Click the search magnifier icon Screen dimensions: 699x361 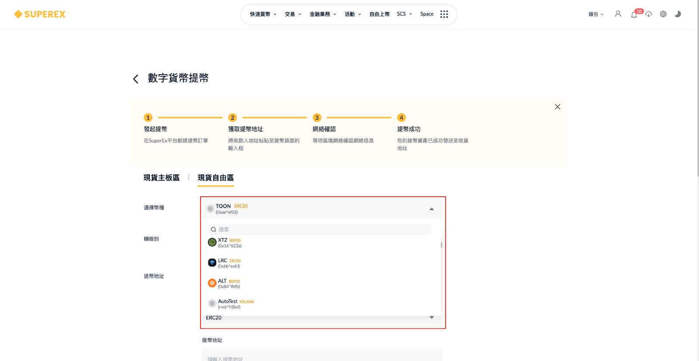click(x=213, y=229)
